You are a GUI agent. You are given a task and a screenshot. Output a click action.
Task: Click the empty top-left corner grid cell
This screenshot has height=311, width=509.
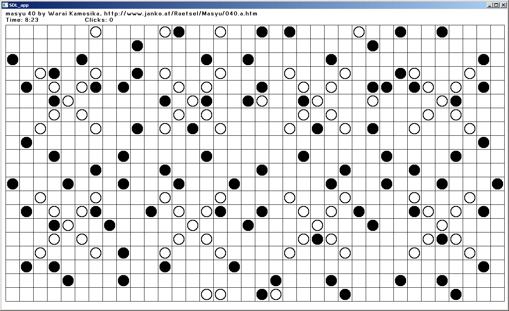click(x=13, y=32)
